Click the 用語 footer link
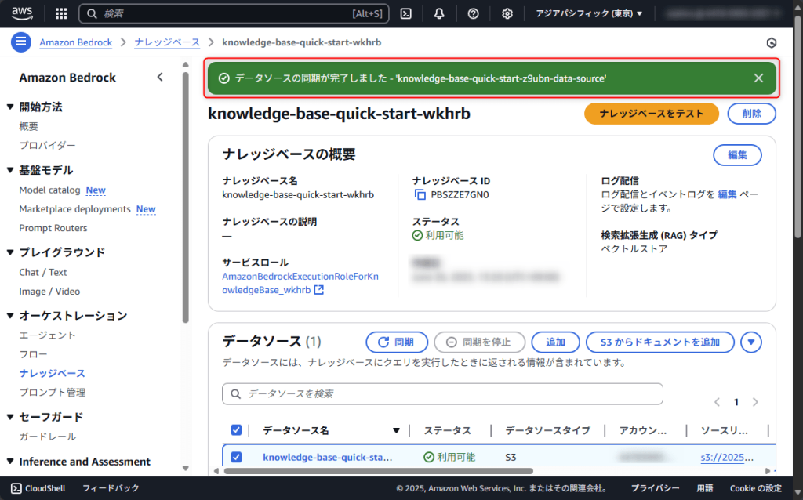This screenshot has width=803, height=500. (x=705, y=488)
